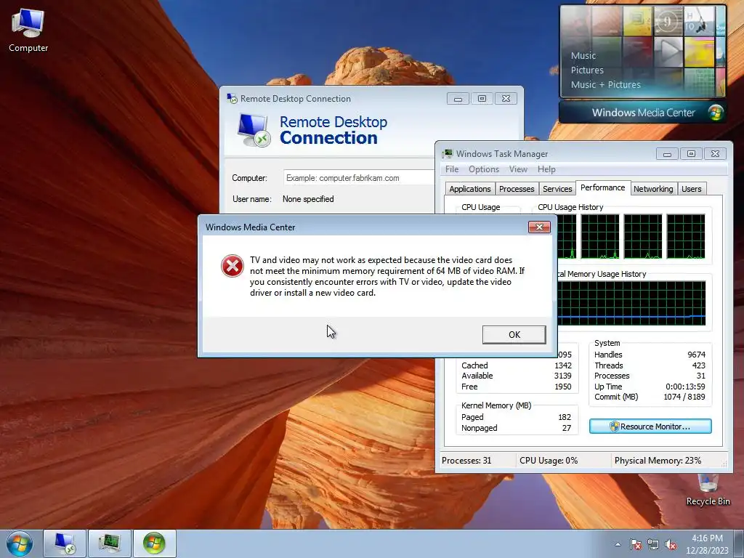Screen dimensions: 744x558
Task: Click the Free memory value 1950
Action: pos(563,387)
